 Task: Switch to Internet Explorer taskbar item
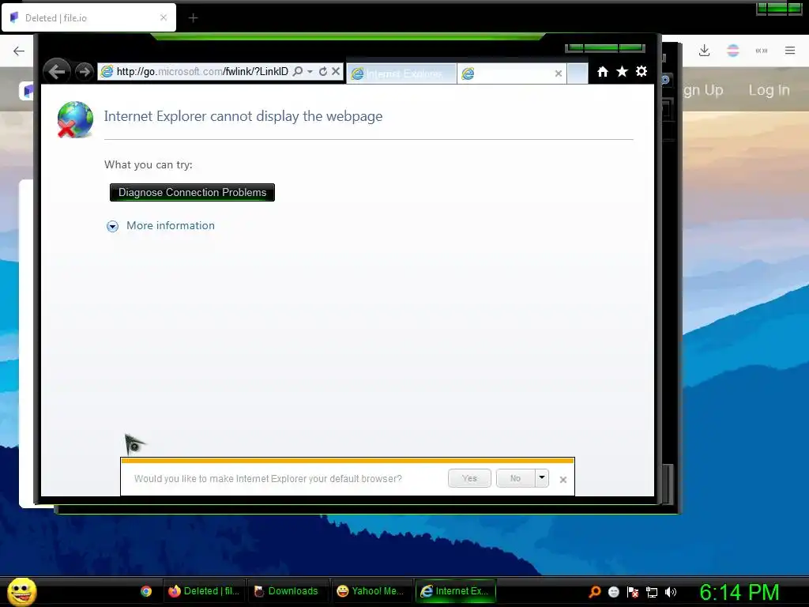point(455,591)
